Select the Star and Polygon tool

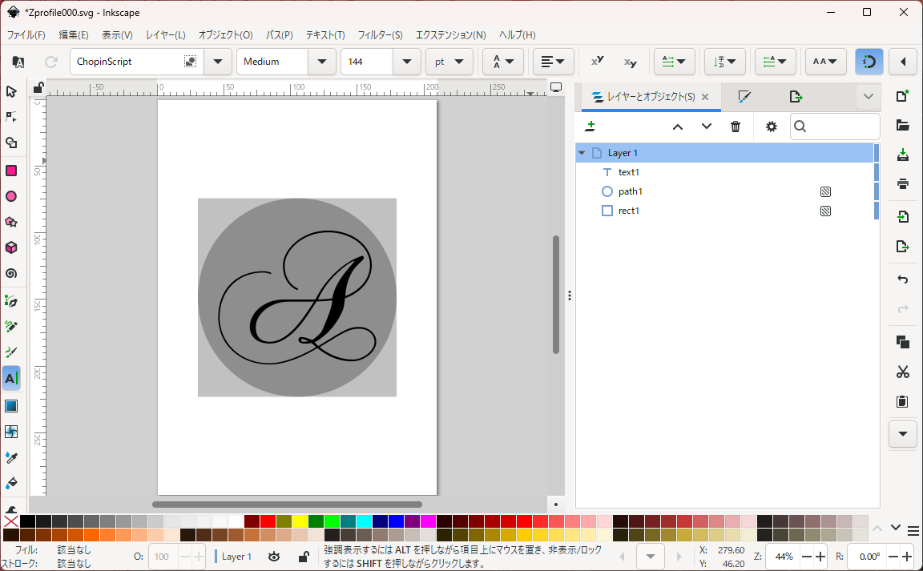[11, 222]
